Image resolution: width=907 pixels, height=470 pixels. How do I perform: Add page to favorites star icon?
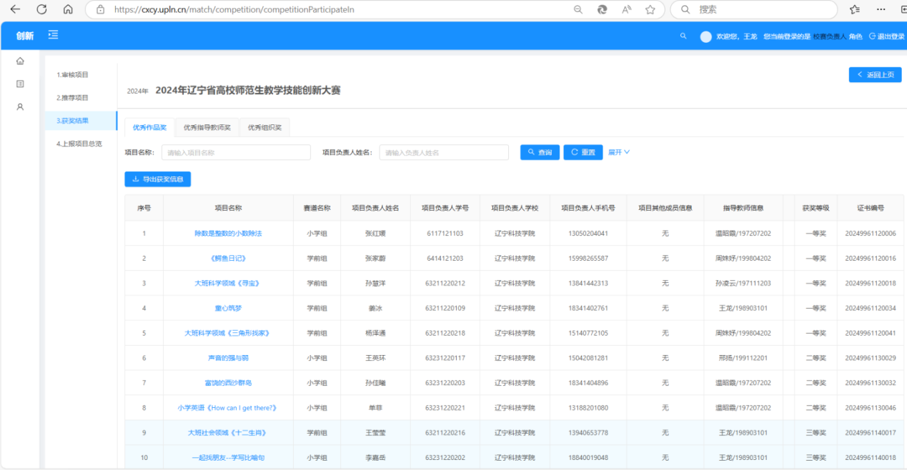coord(650,10)
